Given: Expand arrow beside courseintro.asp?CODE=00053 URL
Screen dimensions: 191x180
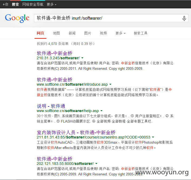Looking at the screenshot, I should 153,137.
